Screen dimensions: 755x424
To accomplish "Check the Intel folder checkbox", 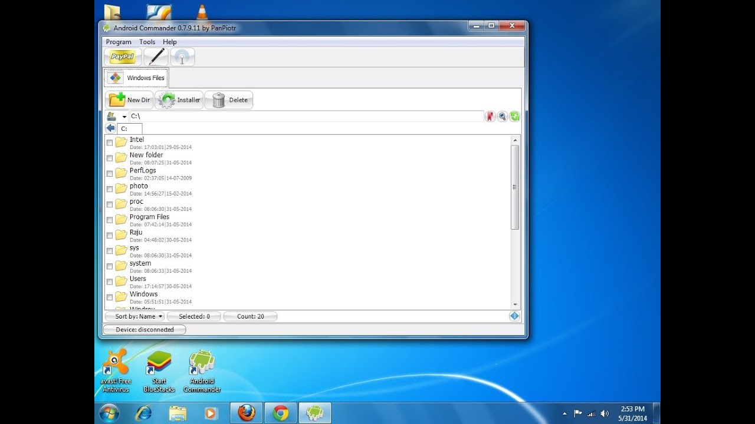I will tap(109, 143).
